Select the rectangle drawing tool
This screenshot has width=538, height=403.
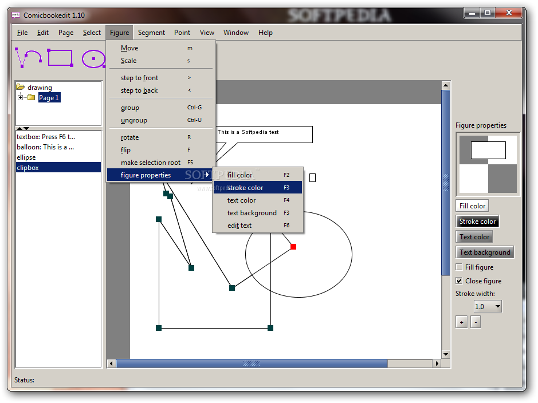pyautogui.click(x=60, y=58)
